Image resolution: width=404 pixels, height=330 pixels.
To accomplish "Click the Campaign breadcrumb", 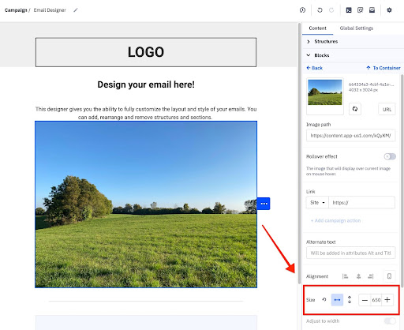I will click(16, 10).
